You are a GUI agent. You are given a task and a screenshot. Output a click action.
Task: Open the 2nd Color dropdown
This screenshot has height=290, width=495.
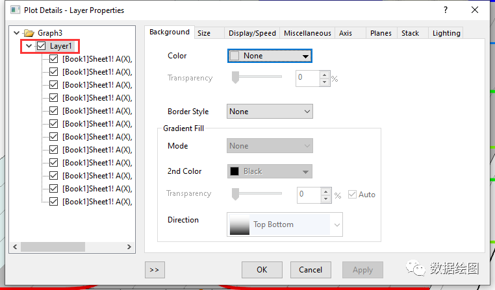(x=270, y=171)
